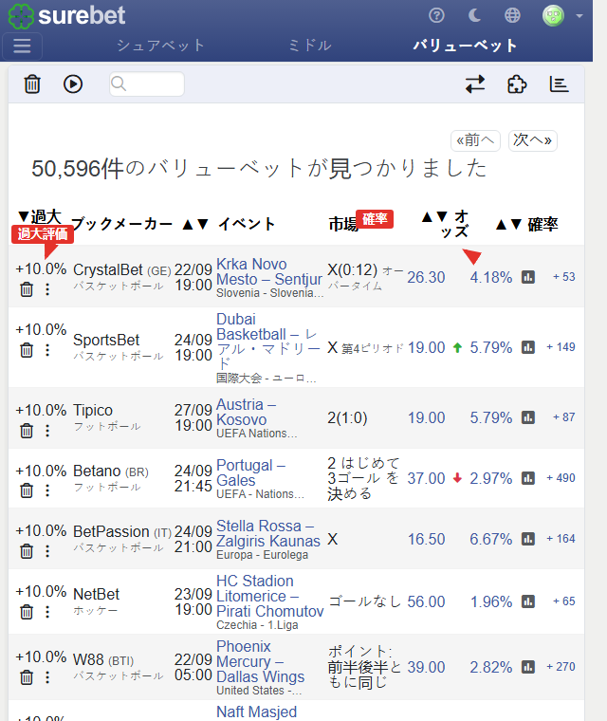Open three-dot menu for Betano row
This screenshot has height=721, width=607.
point(47,490)
